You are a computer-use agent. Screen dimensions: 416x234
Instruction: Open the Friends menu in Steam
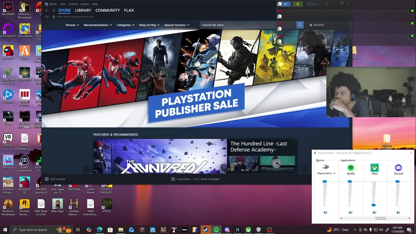(x=73, y=4)
